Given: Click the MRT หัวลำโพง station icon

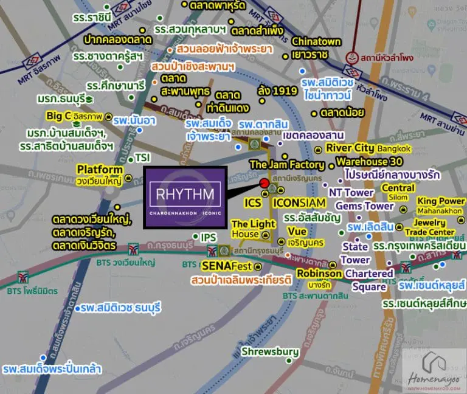Looking at the screenshot, I should click(352, 72).
